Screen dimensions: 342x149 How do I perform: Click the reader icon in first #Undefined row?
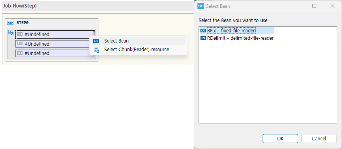pos(20,34)
